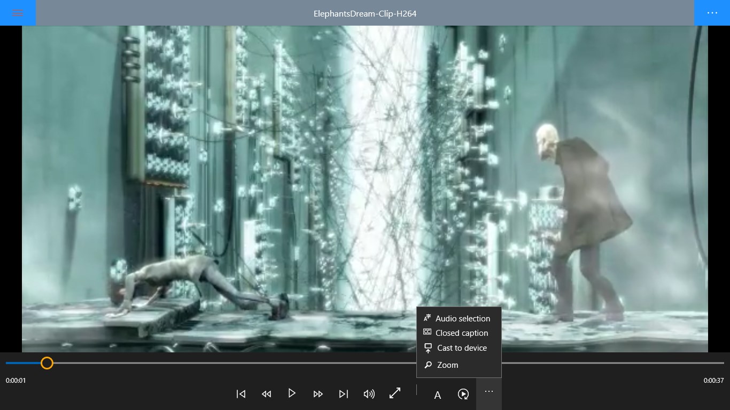This screenshot has height=410, width=730.
Task: Rewind the video
Action: (267, 394)
